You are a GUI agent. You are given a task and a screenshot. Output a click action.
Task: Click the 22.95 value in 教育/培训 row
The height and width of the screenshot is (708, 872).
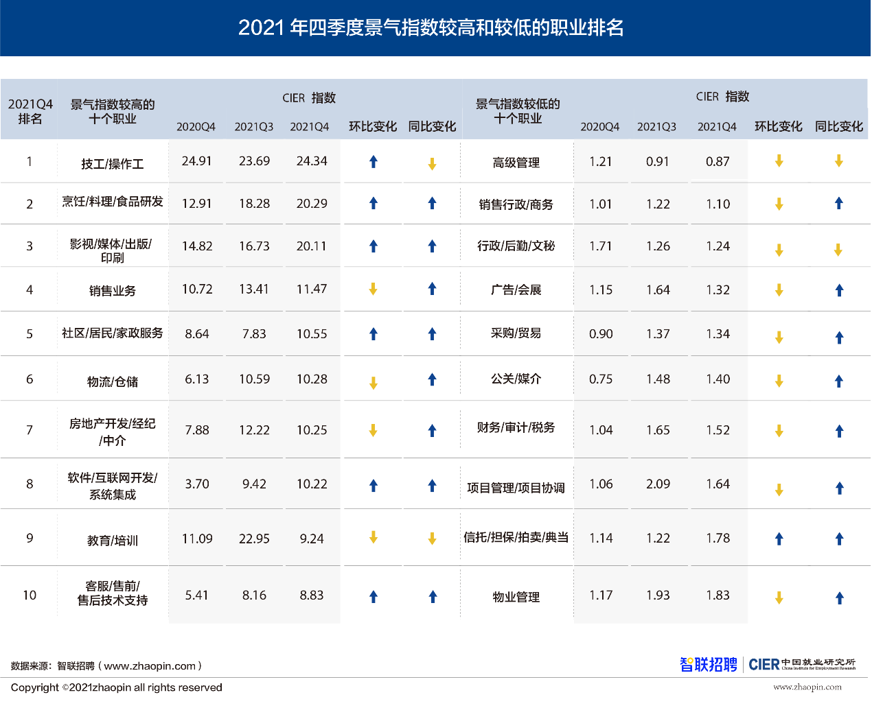[254, 539]
